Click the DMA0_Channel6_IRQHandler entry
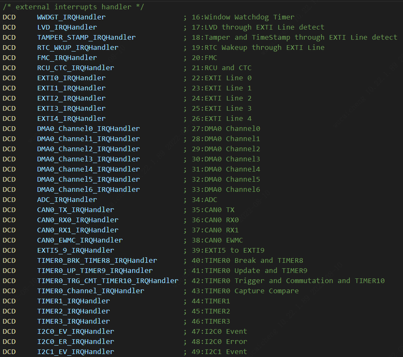This screenshot has height=357, width=403. [x=88, y=190]
